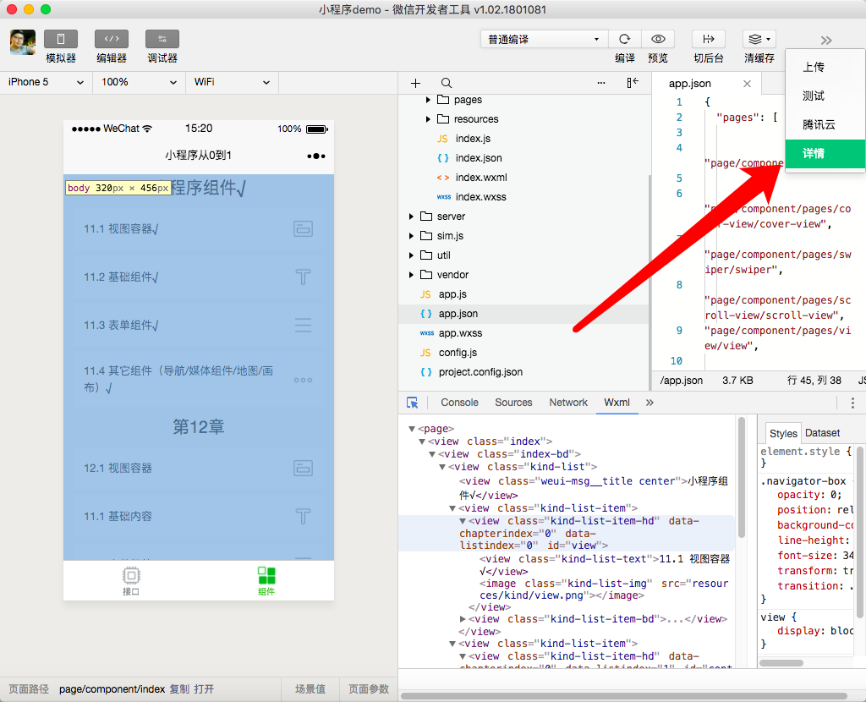
Task: Click the element inspector picker icon
Action: [413, 403]
